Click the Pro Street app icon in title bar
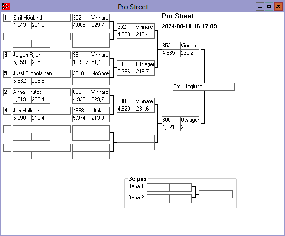This screenshot has width=285, height=236. pyautogui.click(x=6, y=7)
